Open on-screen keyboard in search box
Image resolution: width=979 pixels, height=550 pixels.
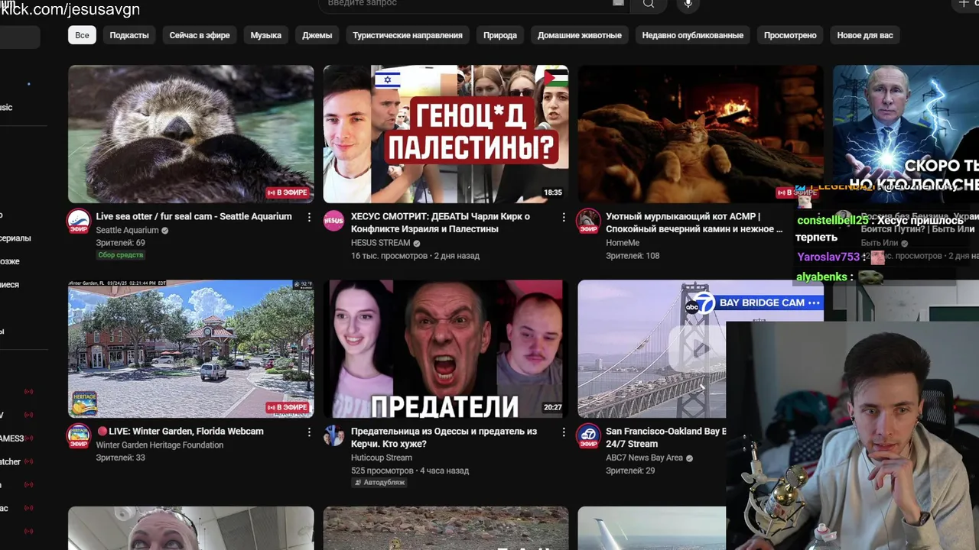(618, 3)
